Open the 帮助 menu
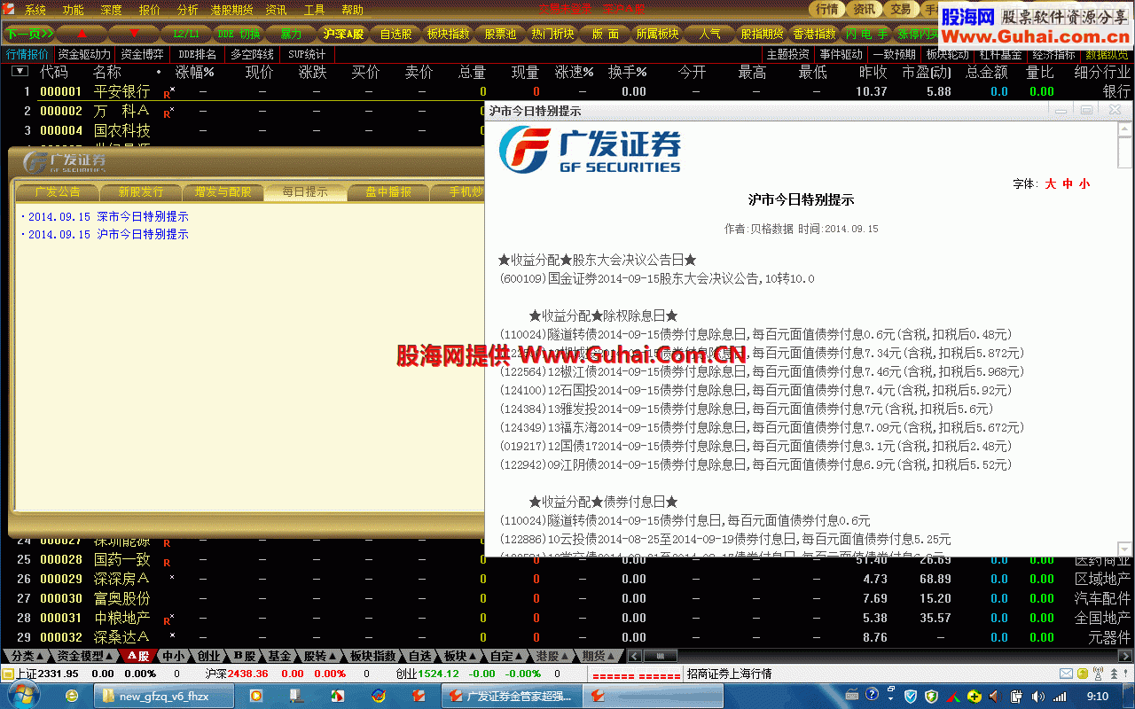1135x709 pixels. tap(352, 11)
